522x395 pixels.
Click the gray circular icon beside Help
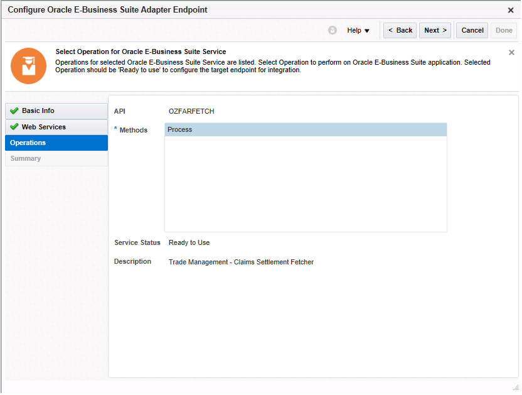[333, 30]
